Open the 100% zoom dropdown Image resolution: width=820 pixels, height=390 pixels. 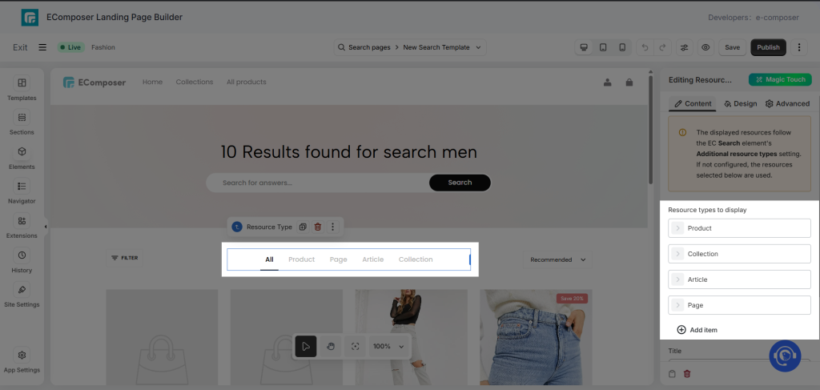click(388, 346)
